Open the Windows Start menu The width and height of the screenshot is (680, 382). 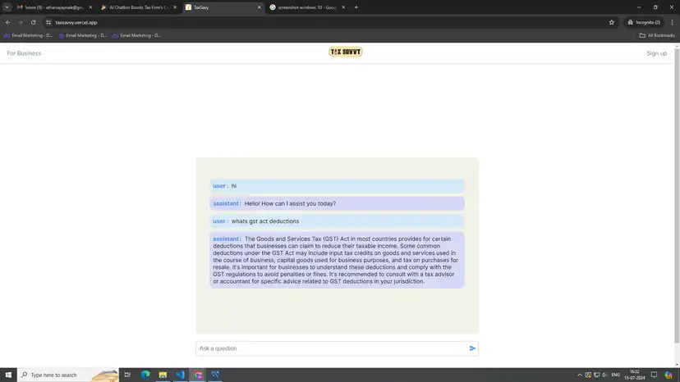pyautogui.click(x=7, y=375)
